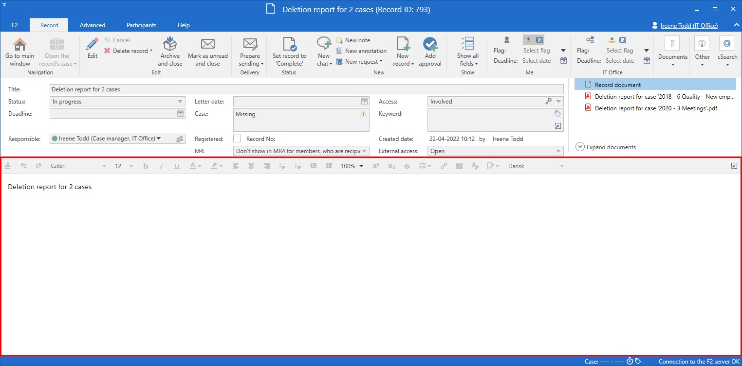Viewport: 742px width, 366px height.
Task: Click the participants icon beside Responsible
Action: [180, 139]
